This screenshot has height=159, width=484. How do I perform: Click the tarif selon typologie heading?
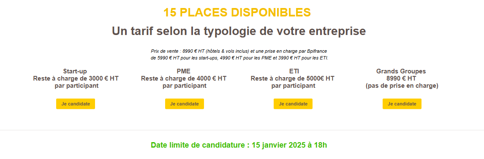pyautogui.click(x=239, y=31)
